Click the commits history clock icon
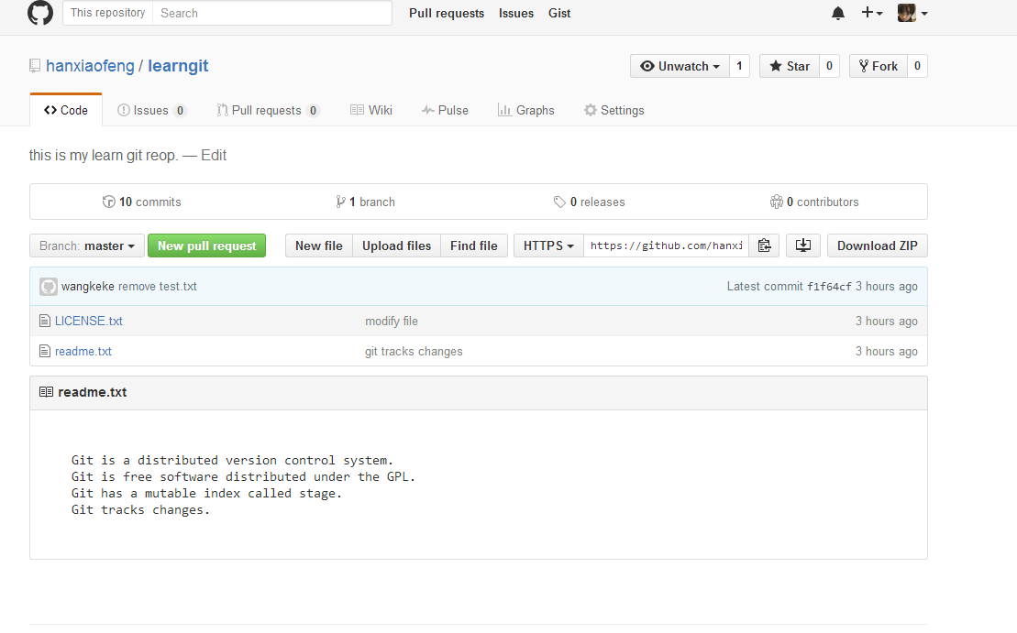This screenshot has height=633, width=1017. point(108,202)
